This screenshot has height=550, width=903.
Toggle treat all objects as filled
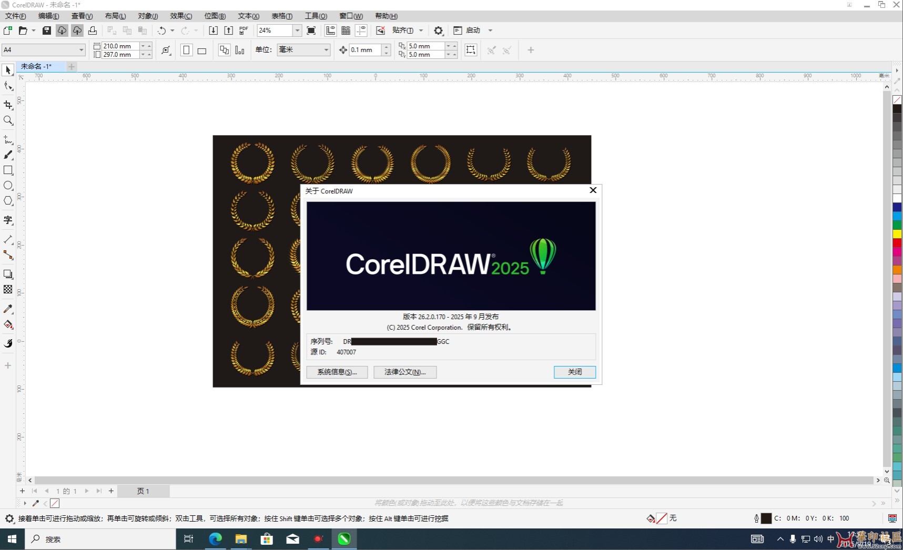pos(471,50)
